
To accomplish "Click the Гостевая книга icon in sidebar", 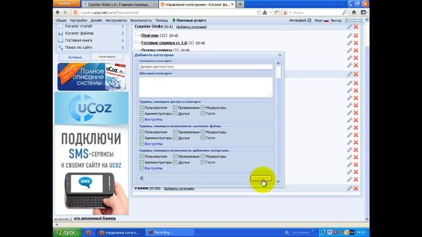I will click(x=61, y=40).
